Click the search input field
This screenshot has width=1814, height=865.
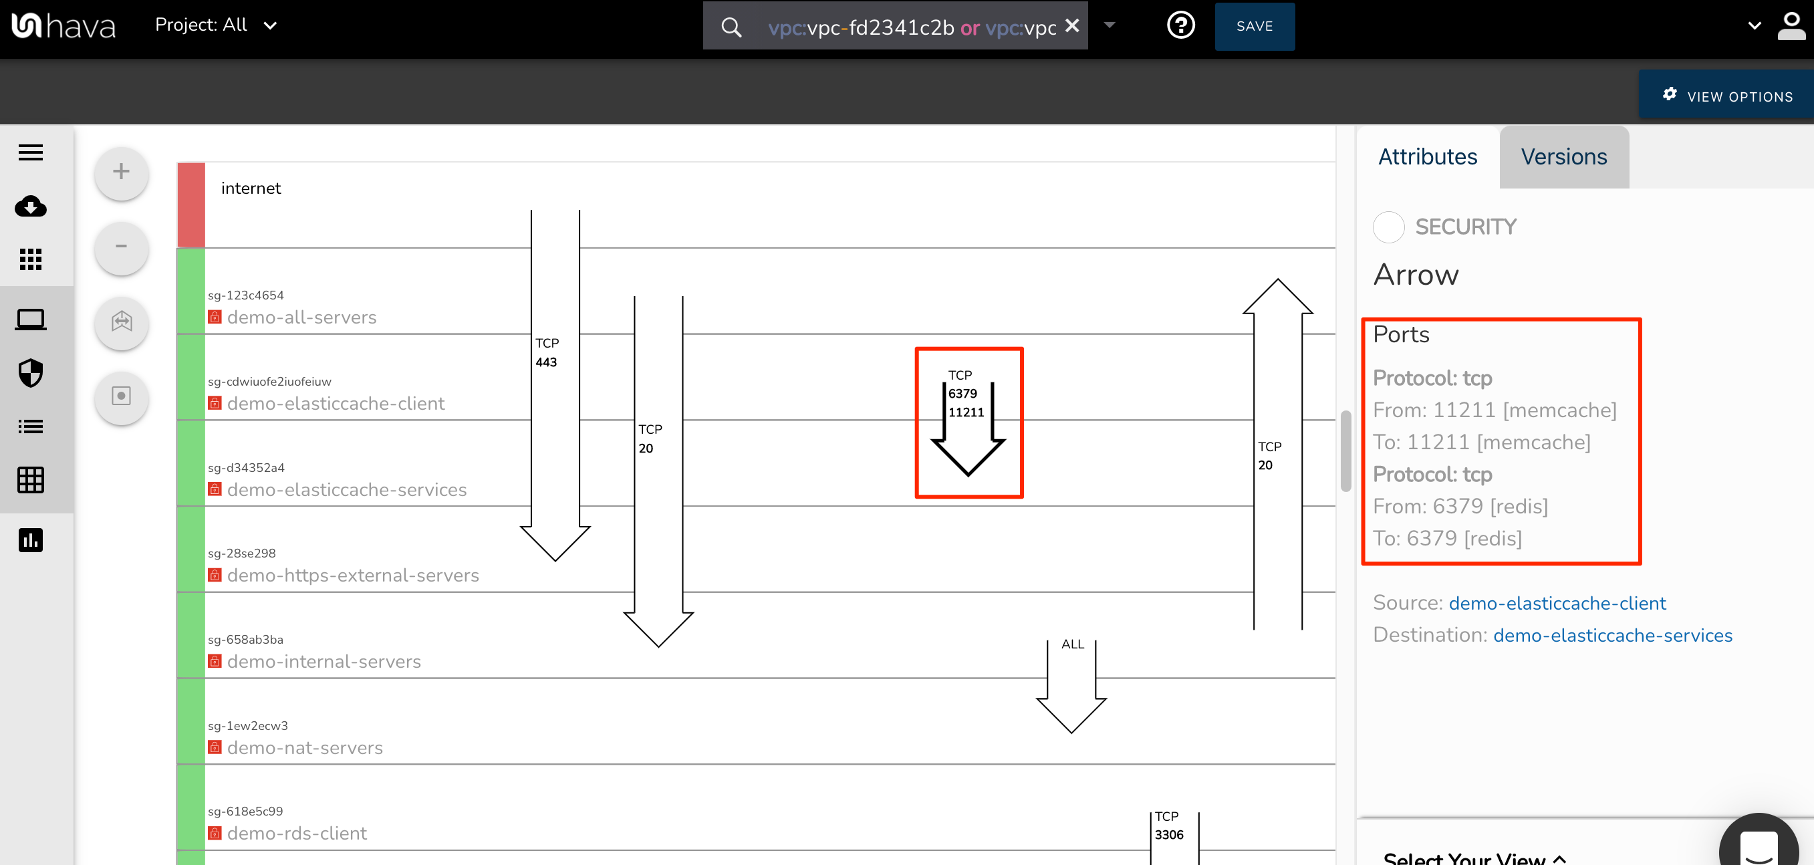tap(906, 25)
